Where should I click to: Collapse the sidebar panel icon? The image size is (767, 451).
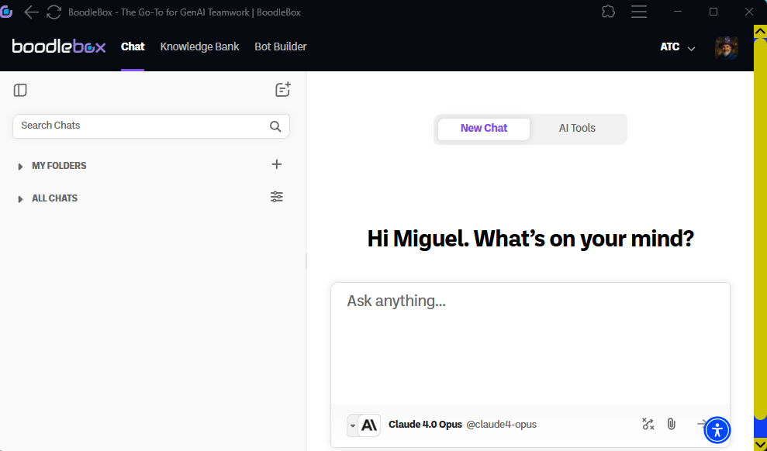tap(21, 91)
